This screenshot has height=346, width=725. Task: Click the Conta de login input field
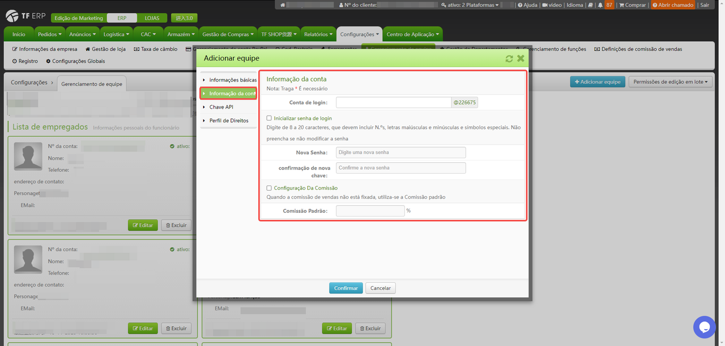pyautogui.click(x=393, y=102)
